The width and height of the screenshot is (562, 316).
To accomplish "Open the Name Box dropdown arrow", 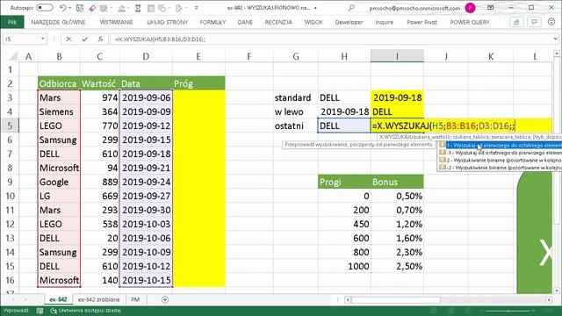I will [x=43, y=39].
